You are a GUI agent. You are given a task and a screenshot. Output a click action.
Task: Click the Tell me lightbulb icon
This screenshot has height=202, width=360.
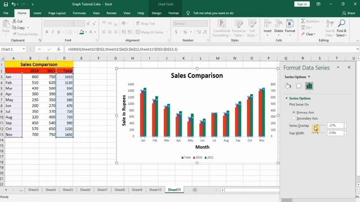click(x=188, y=13)
